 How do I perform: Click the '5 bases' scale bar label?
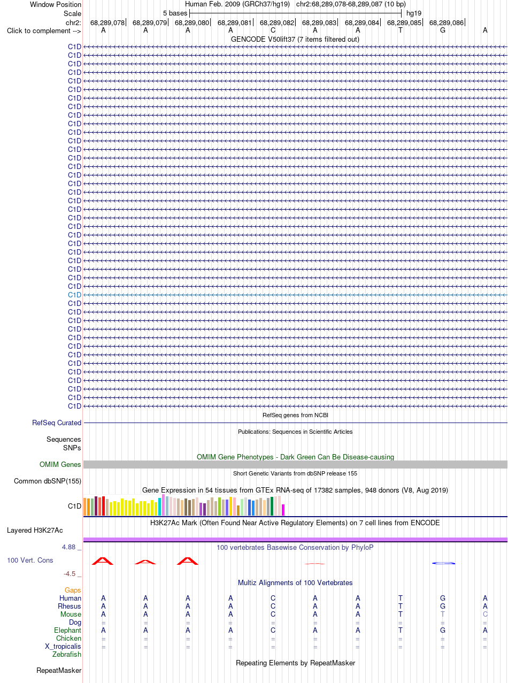point(175,12)
